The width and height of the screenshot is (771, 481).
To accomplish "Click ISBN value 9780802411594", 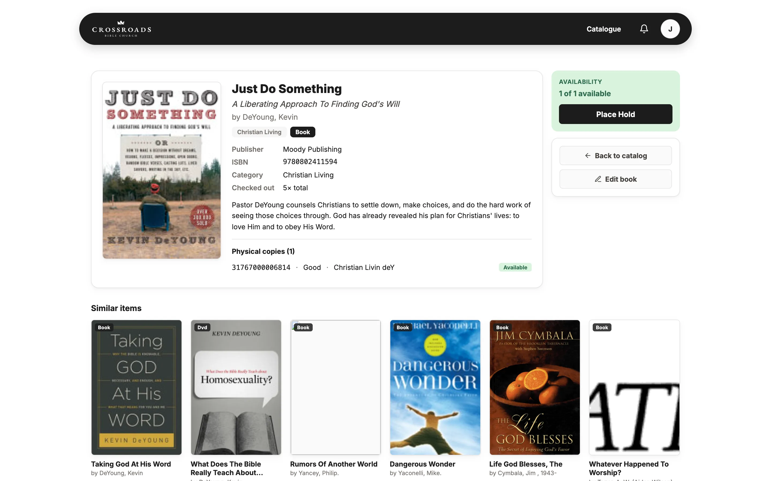I will click(x=310, y=162).
